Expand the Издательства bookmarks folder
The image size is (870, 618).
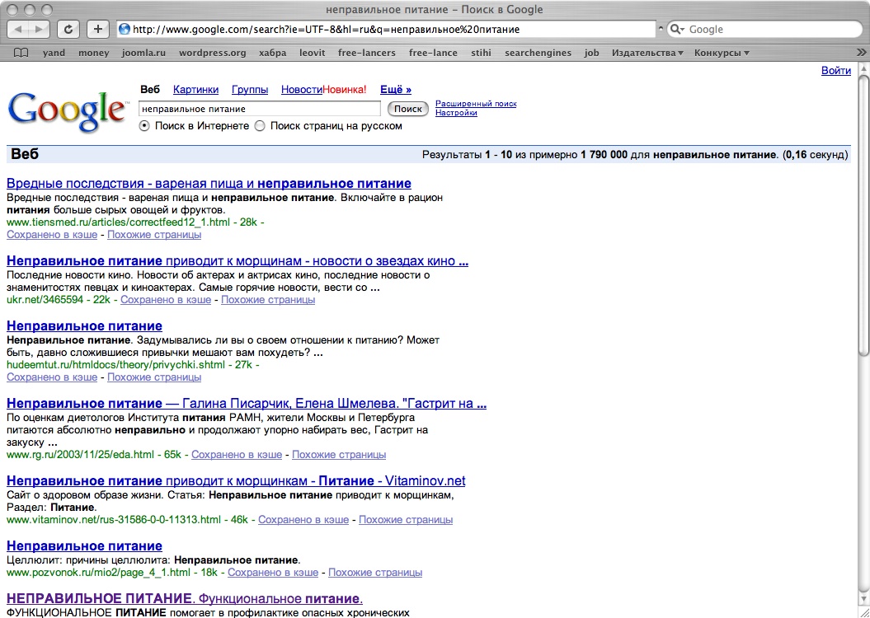point(647,54)
